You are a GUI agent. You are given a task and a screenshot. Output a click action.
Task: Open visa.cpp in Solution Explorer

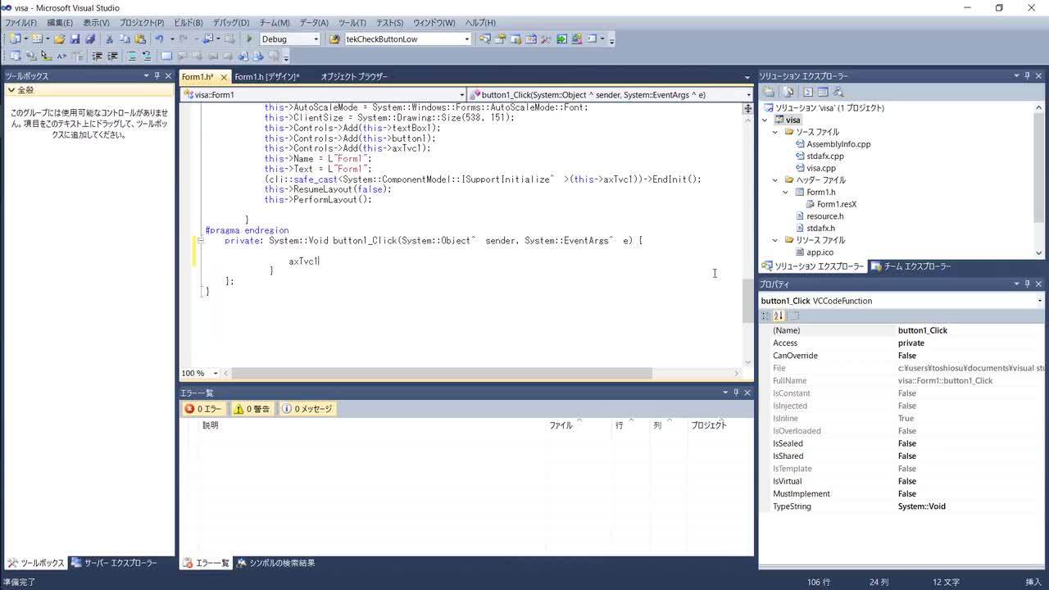click(820, 168)
